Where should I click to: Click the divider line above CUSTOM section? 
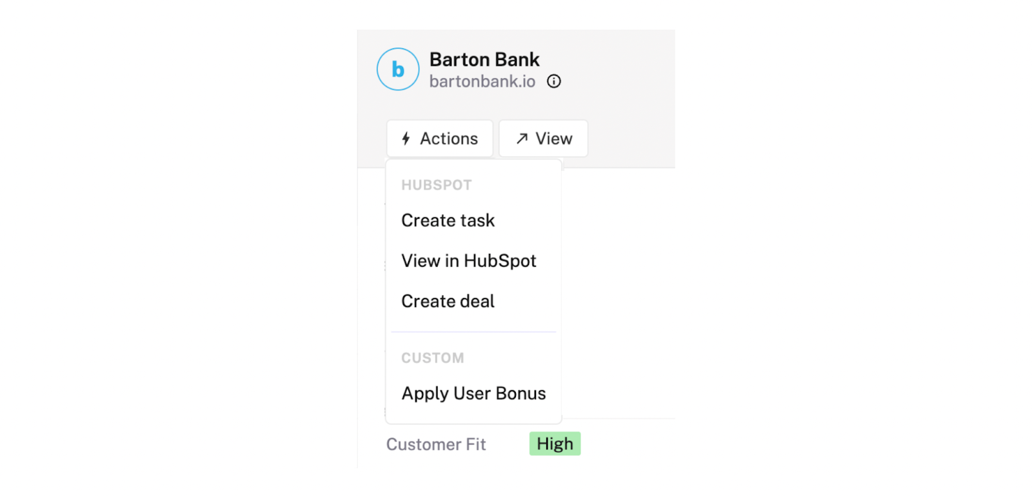pos(473,332)
